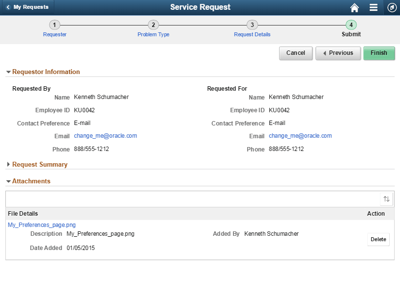
Task: Cancel the service request
Action: (296, 53)
